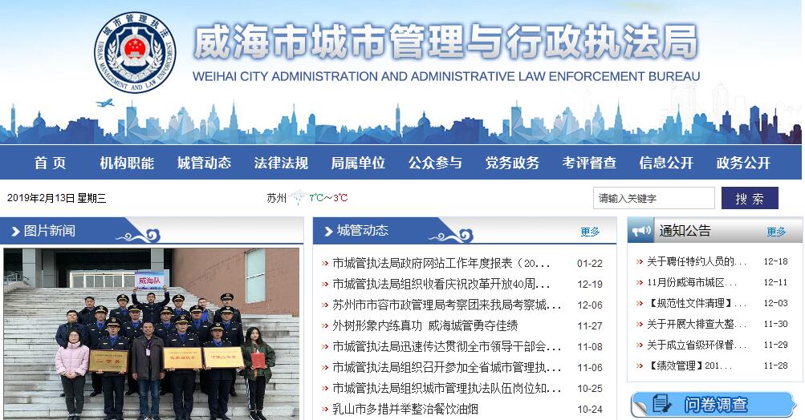Viewport: 805px width, 420px height.
Task: Open the 机构职能 navigation item
Action: 127,163
